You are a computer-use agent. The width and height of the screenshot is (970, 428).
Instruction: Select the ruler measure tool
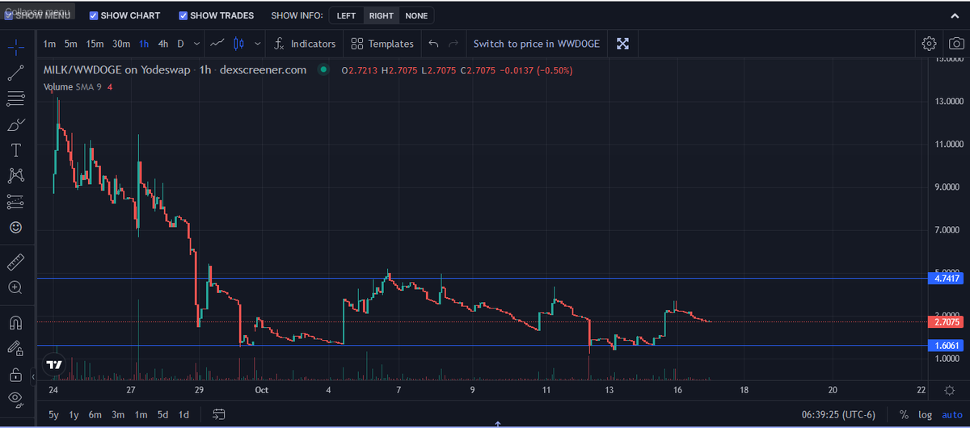click(x=15, y=261)
